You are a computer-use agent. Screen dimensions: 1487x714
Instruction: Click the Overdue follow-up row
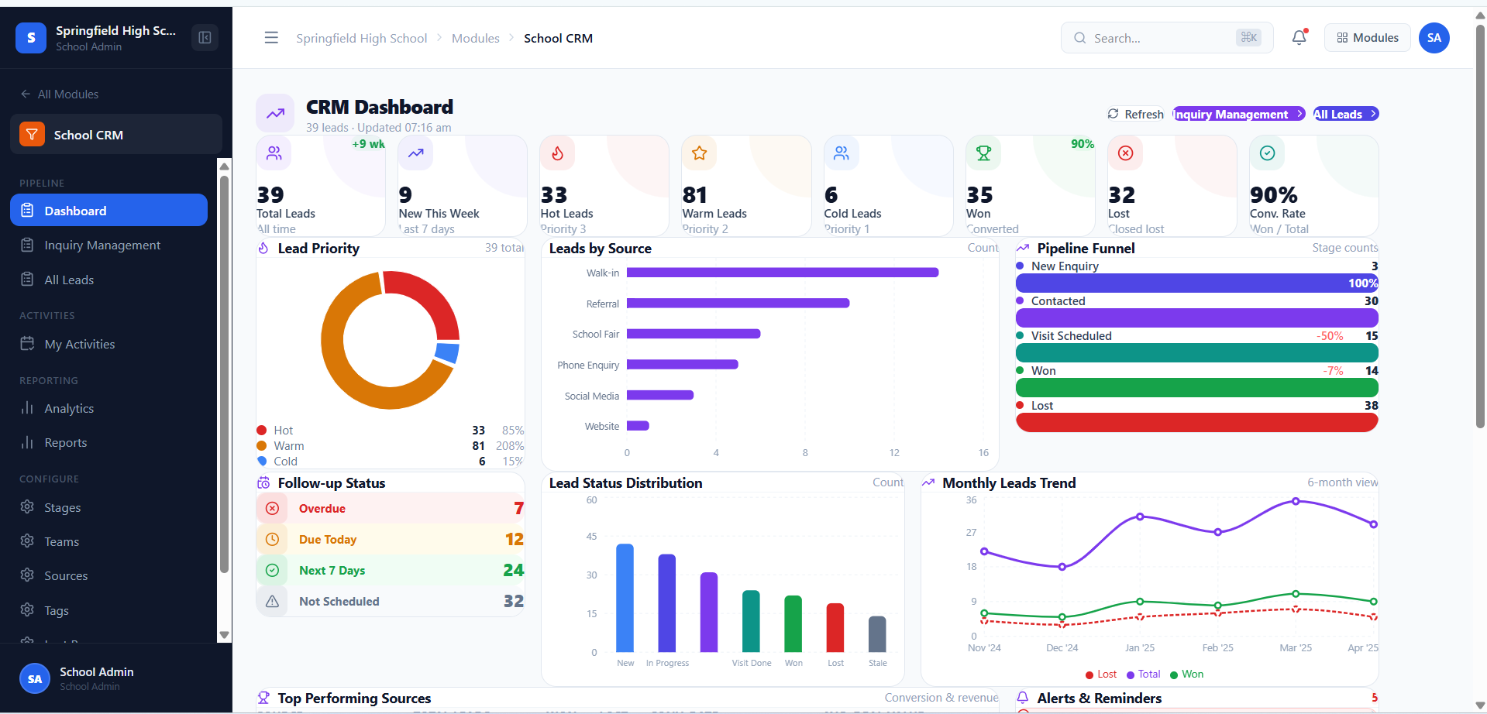pyautogui.click(x=391, y=509)
